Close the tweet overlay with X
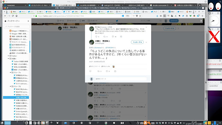This screenshot has height=125, width=222. (x=201, y=21)
